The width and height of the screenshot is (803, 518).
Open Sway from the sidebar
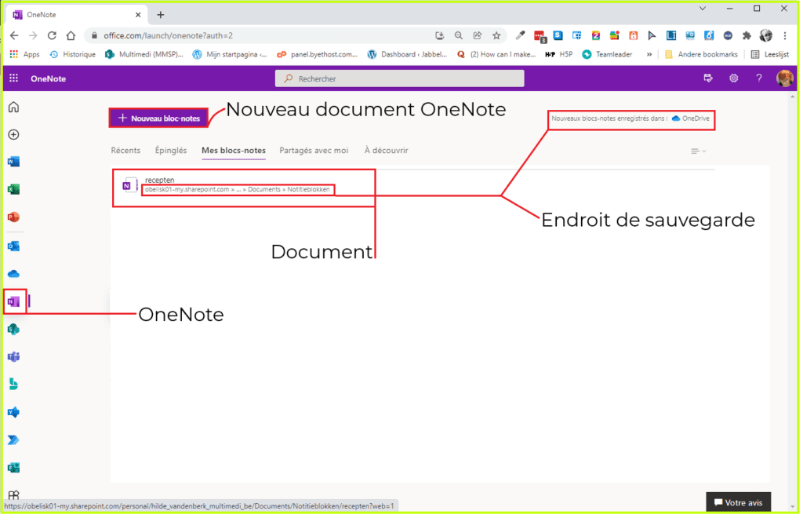click(14, 385)
